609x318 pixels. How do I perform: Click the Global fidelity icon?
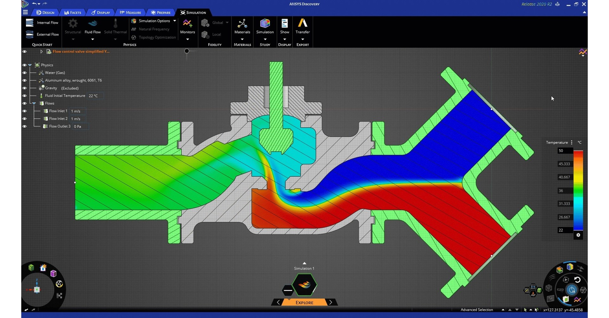[x=205, y=23]
